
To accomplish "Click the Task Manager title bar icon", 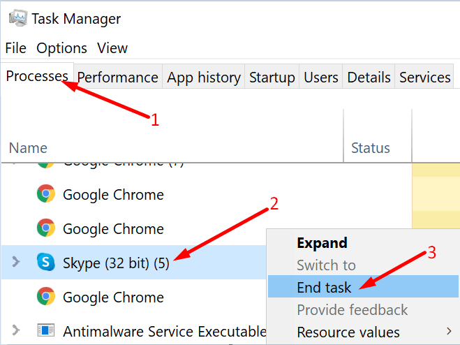I will [x=15, y=17].
